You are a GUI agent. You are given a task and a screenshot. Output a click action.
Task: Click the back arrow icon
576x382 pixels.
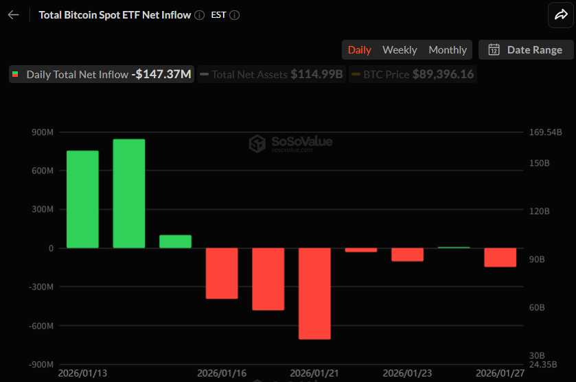coord(14,15)
